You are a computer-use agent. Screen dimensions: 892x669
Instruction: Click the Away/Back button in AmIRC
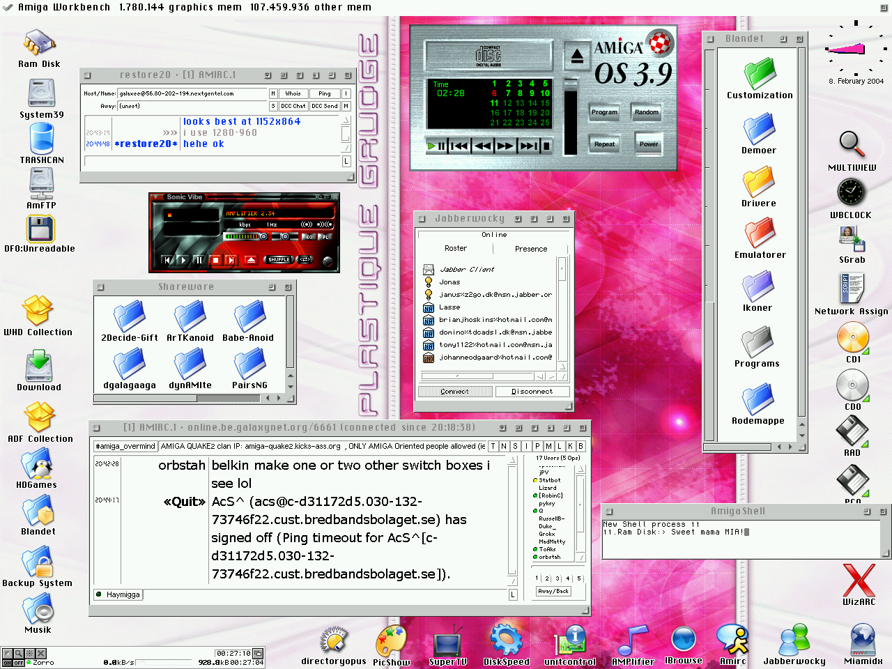(553, 591)
